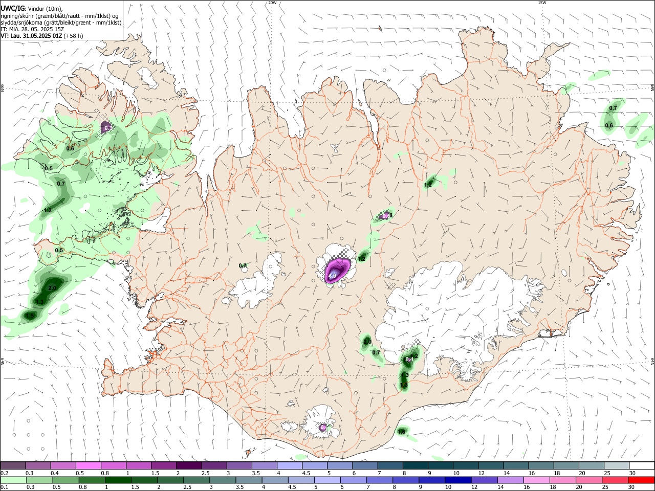Pick the bright red 30 rain legend swatch
655x491 pixels.
(641, 480)
